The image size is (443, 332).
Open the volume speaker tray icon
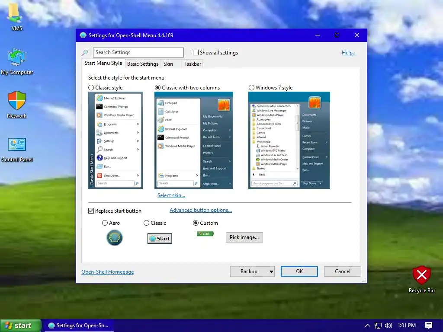[x=388, y=326]
